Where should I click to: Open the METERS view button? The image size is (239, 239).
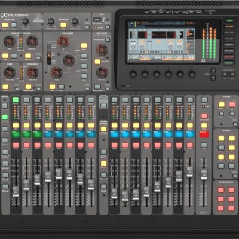click(229, 26)
